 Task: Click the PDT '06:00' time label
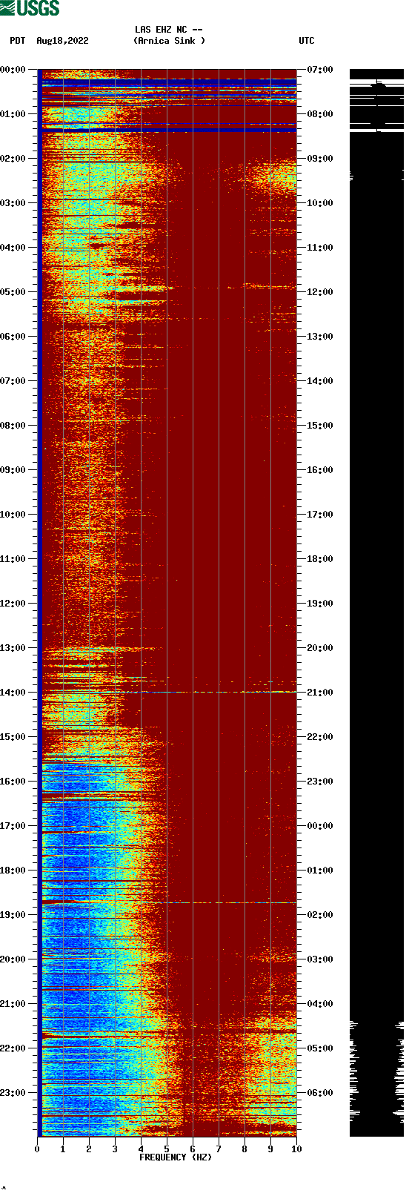[x=13, y=337]
